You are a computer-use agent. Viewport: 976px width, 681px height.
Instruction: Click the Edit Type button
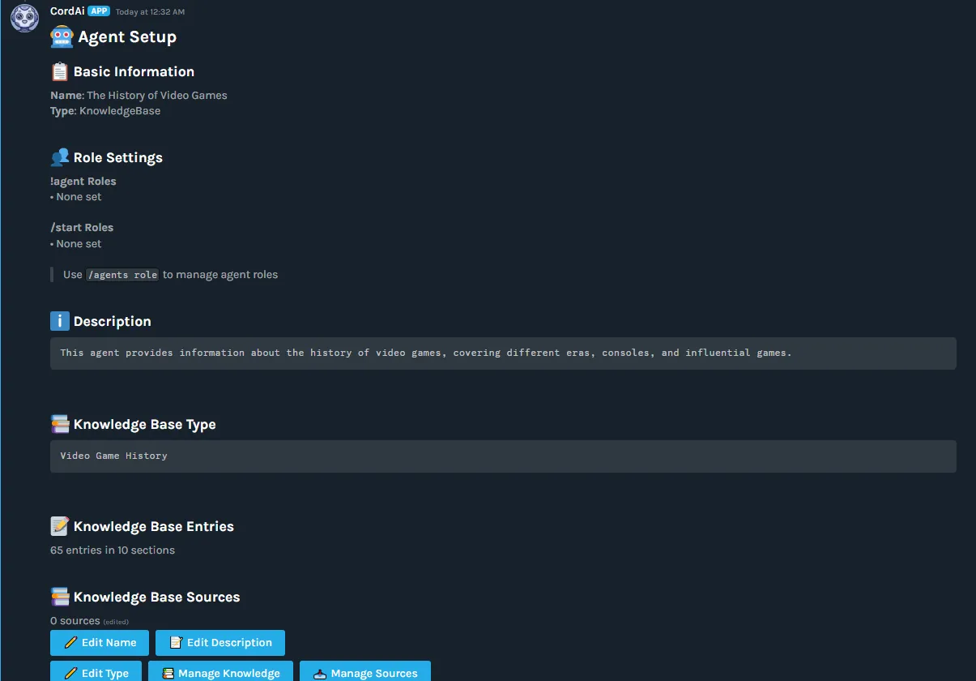coord(96,673)
